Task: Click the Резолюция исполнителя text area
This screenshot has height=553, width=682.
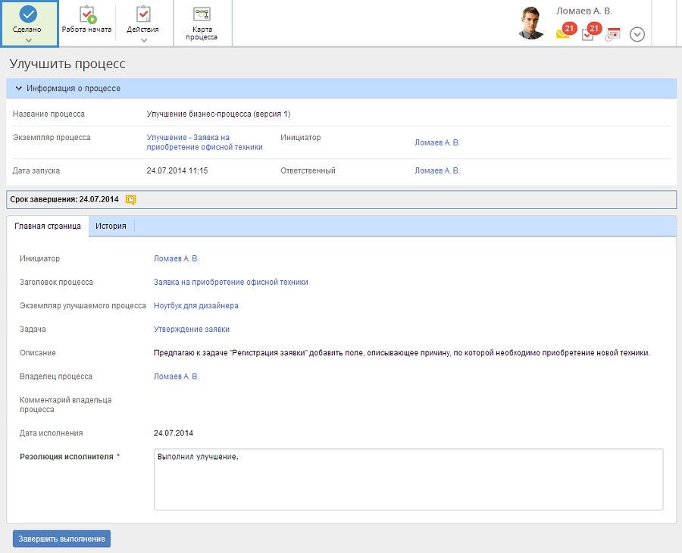Action: pos(408,480)
